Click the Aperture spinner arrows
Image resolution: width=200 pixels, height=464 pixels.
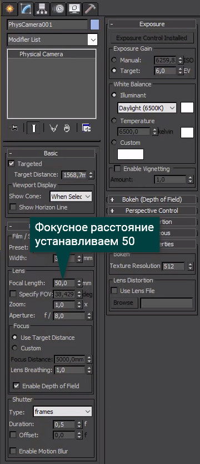click(89, 316)
